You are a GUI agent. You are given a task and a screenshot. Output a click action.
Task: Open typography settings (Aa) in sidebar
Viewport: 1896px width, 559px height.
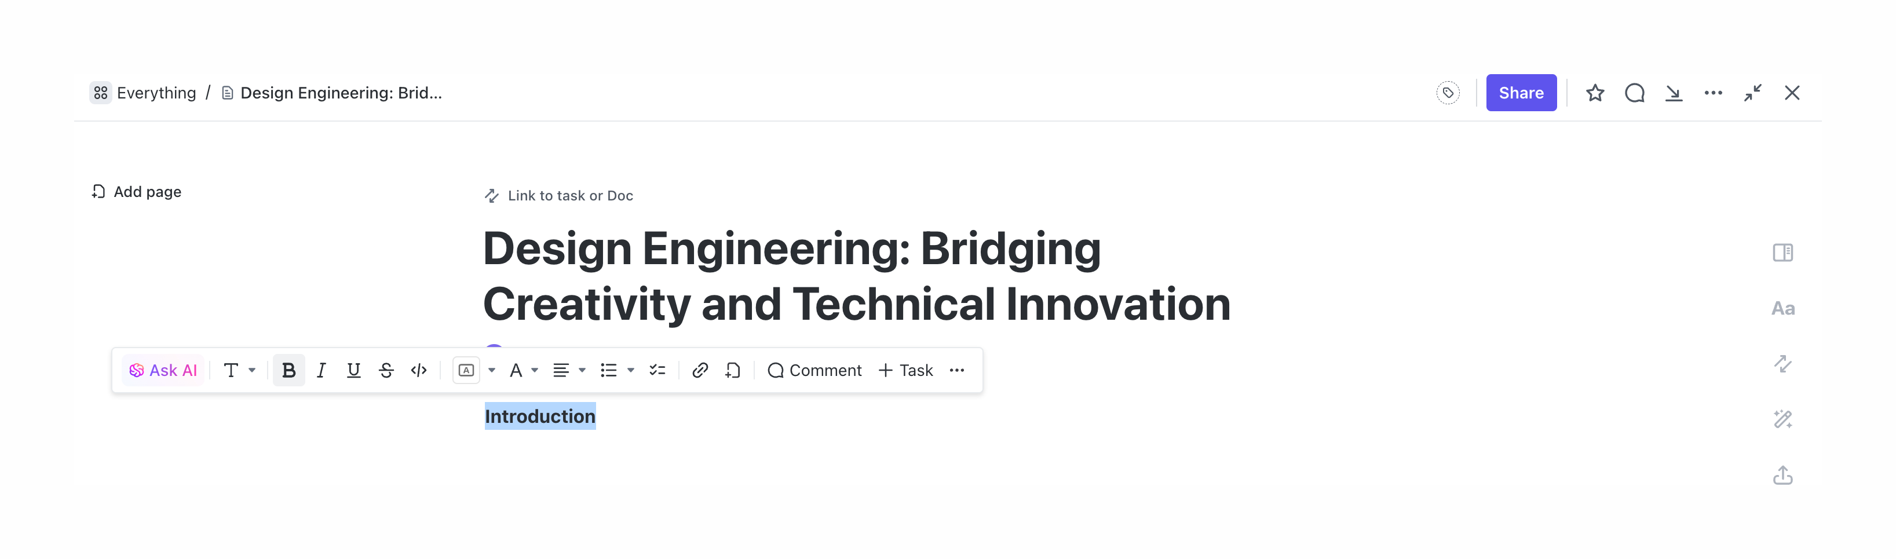click(x=1782, y=309)
